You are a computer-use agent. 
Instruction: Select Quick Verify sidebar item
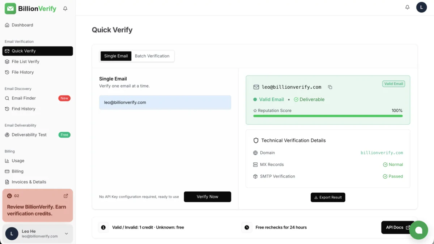(38, 51)
